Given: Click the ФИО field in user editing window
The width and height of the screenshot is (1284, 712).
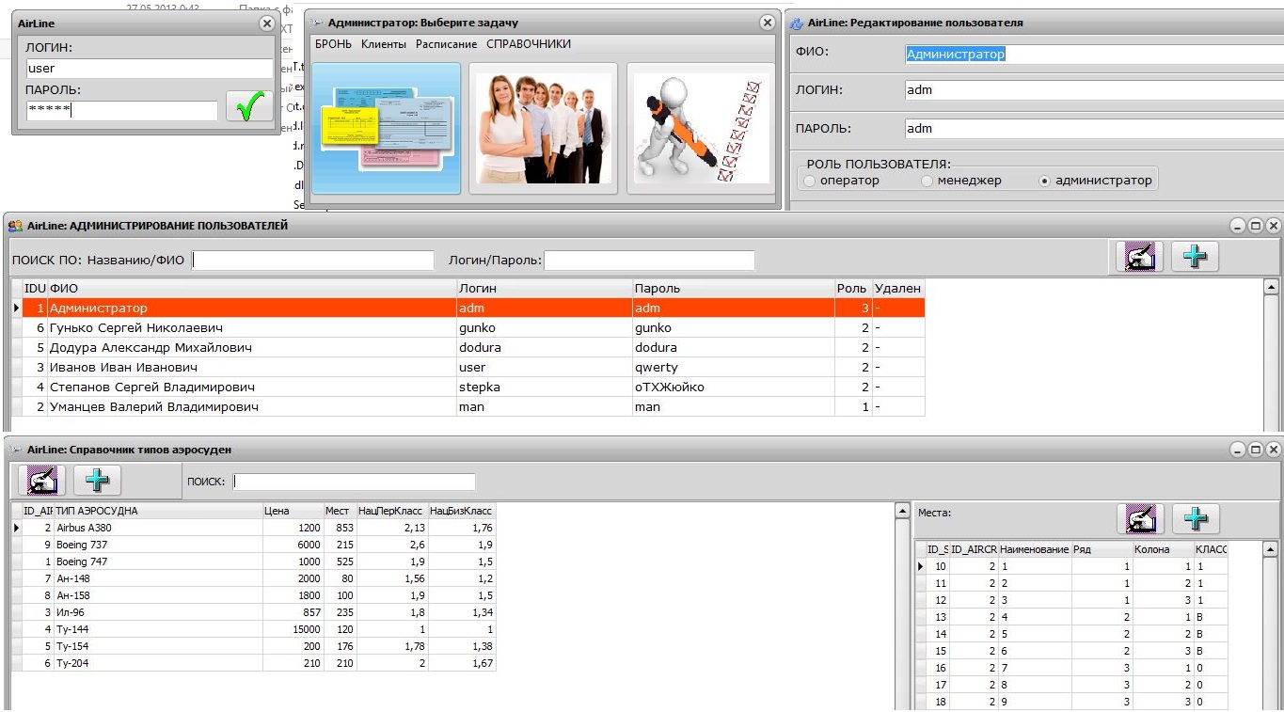Looking at the screenshot, I should (x=1093, y=55).
